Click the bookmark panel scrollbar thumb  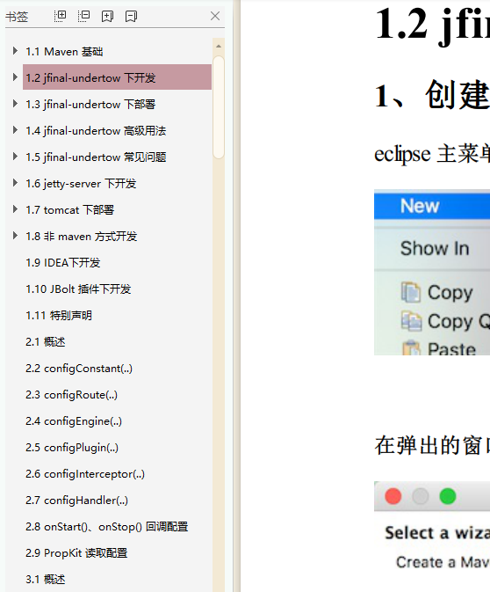pyautogui.click(x=219, y=107)
